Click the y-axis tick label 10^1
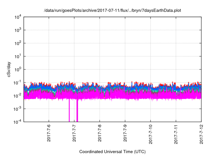The width and height of the screenshot is (222, 155). 18,56
